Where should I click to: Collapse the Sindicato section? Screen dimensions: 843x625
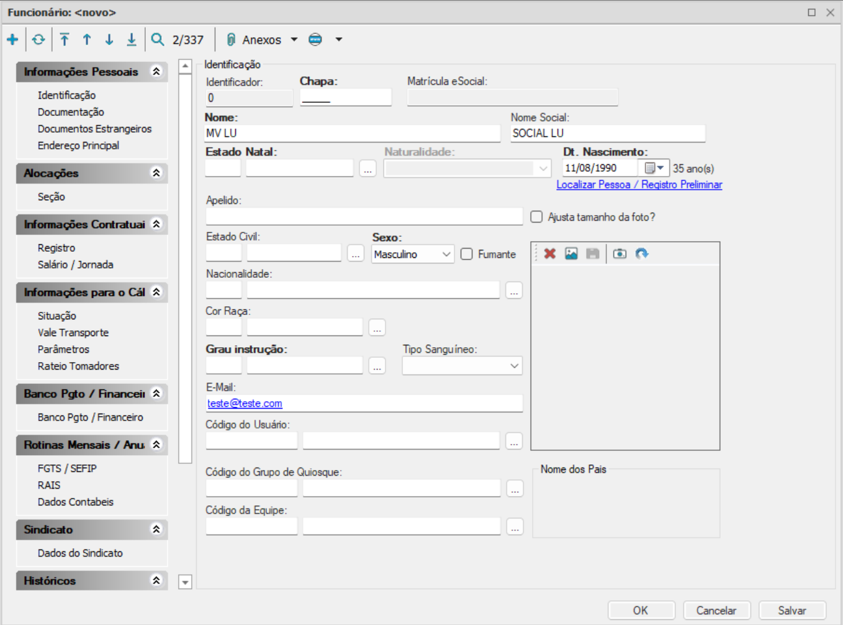156,530
